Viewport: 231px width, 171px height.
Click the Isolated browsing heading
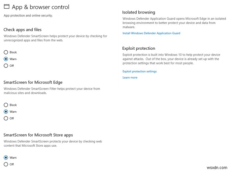pos(139,12)
